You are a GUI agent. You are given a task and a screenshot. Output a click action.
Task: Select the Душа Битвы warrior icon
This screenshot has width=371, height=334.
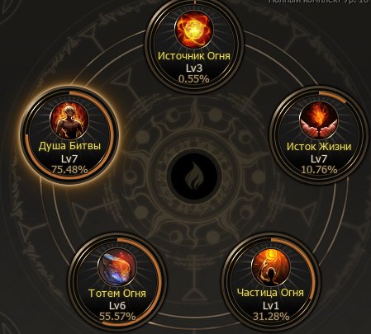coord(69,120)
